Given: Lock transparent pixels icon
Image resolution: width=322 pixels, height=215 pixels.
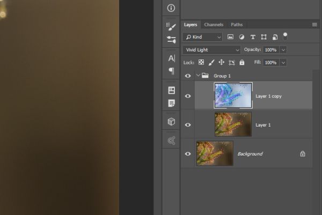Looking at the screenshot, I should pos(201,62).
